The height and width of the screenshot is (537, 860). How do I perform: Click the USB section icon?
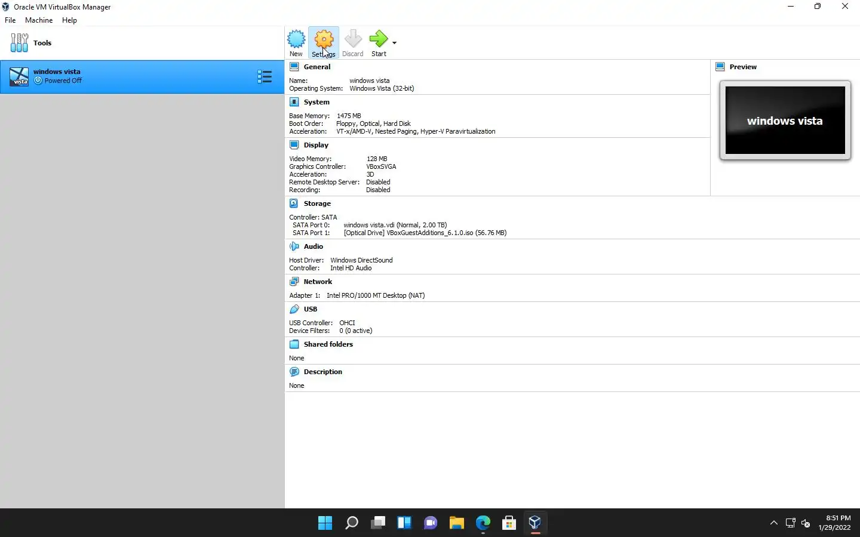294,309
